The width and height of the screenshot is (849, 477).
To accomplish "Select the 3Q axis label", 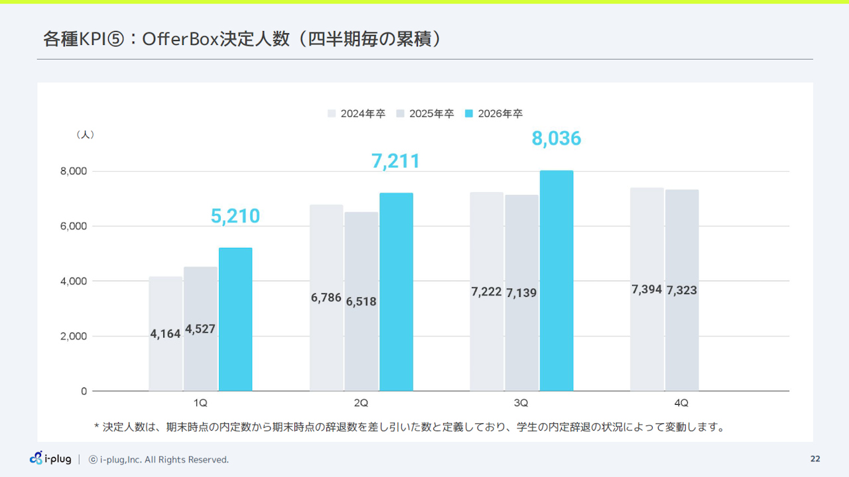I will click(x=522, y=402).
